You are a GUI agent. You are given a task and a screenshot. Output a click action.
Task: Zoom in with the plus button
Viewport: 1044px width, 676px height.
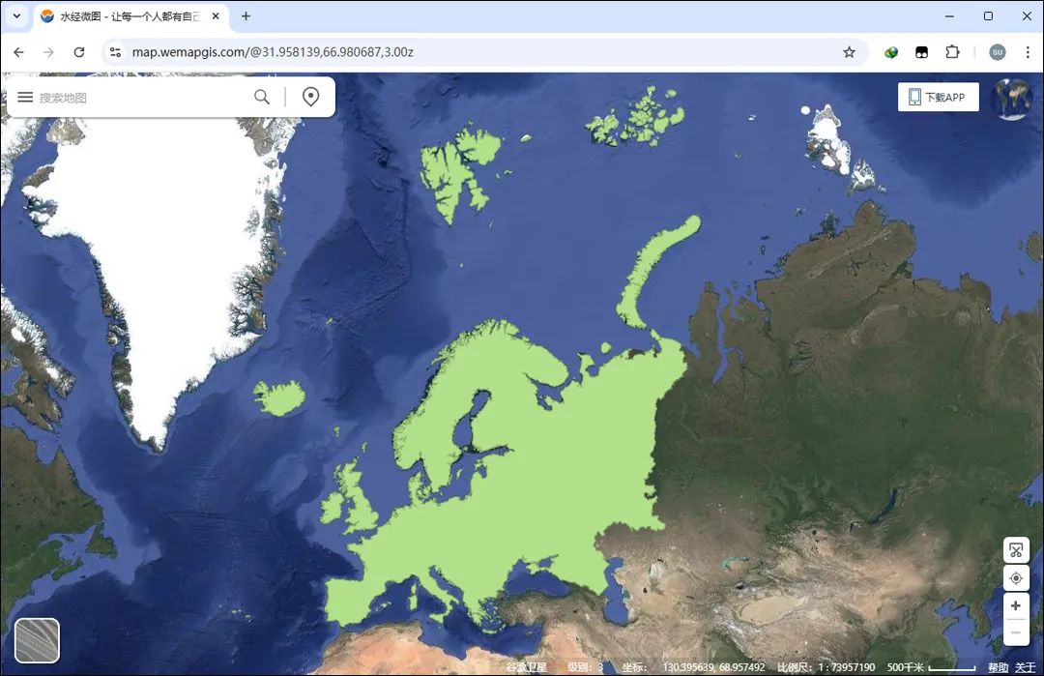(1016, 605)
